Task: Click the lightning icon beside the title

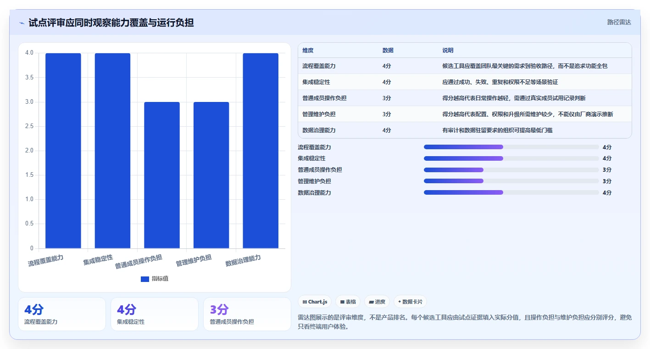Action: pos(22,23)
